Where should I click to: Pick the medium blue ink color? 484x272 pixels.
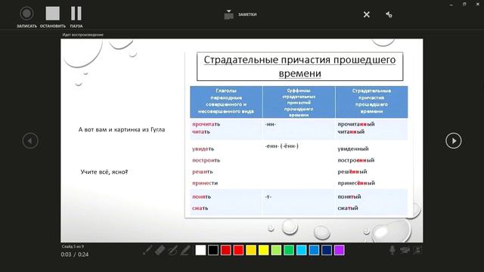click(314, 250)
